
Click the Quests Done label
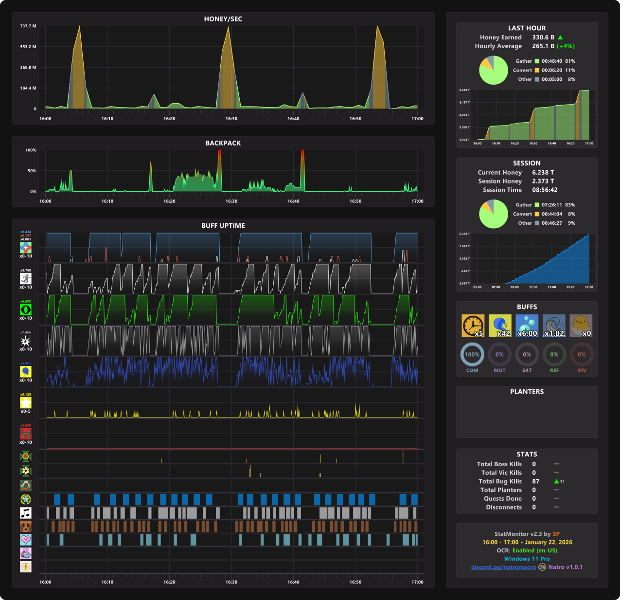503,499
